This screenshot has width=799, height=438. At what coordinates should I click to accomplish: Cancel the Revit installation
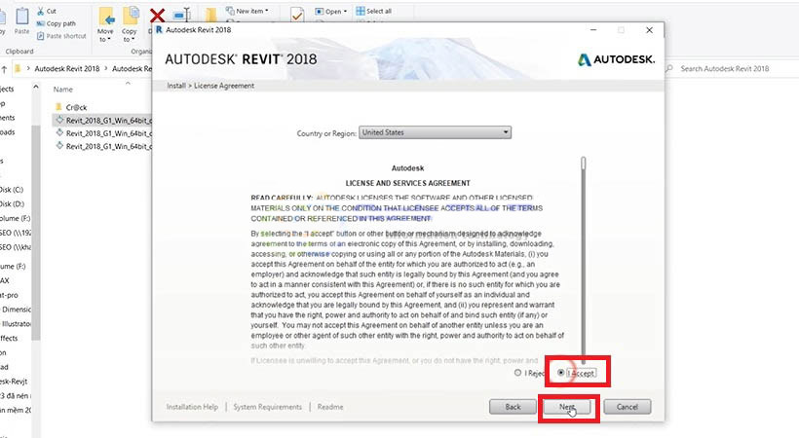tap(628, 407)
